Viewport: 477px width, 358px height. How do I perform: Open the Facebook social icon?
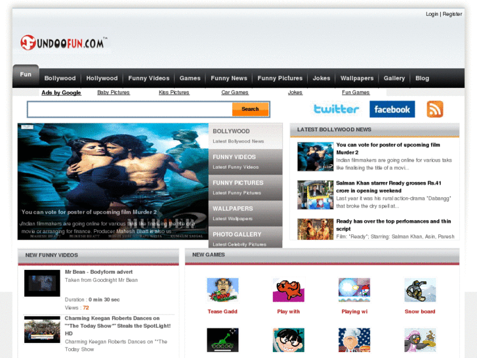392,109
